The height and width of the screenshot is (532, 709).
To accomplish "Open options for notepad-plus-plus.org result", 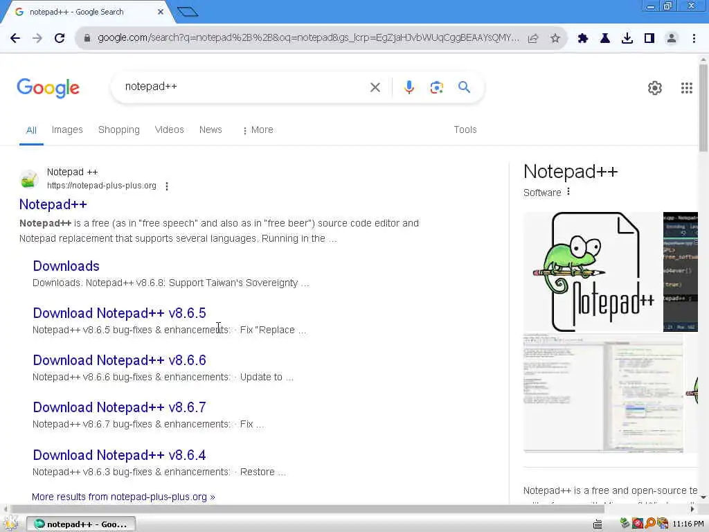I will (167, 186).
